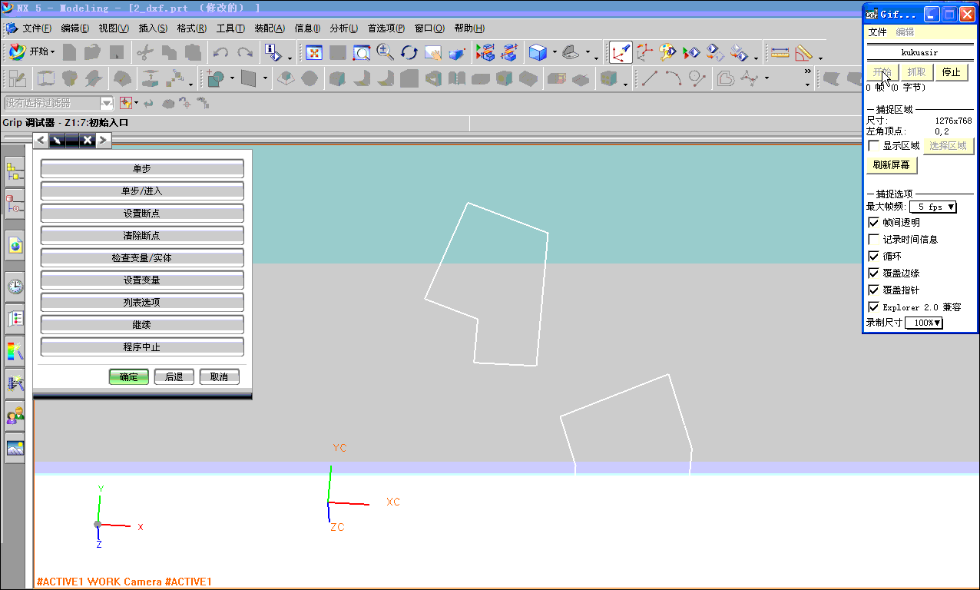980x590 pixels.
Task: Uncheck the 覆盖指针 checkbox
Action: 873,290
